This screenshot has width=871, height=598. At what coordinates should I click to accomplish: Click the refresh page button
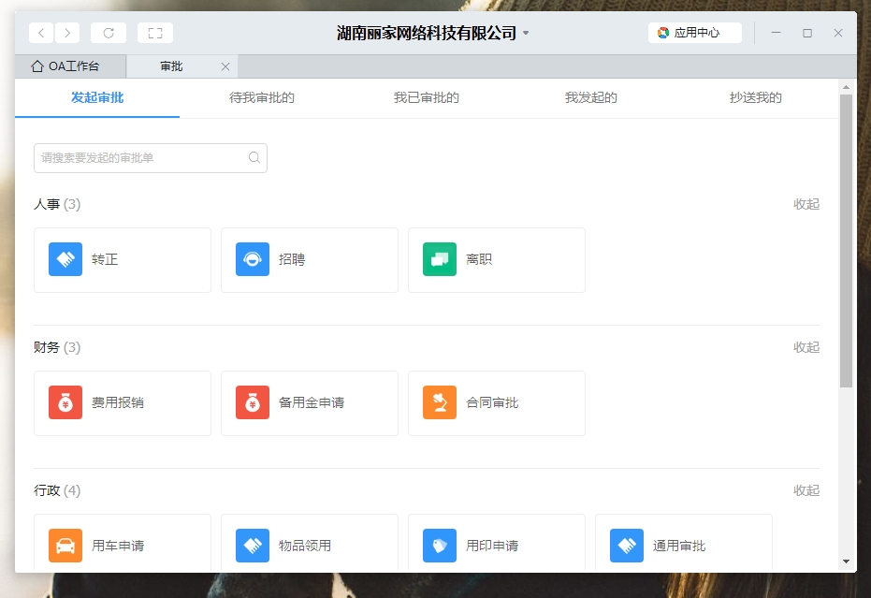click(x=109, y=33)
